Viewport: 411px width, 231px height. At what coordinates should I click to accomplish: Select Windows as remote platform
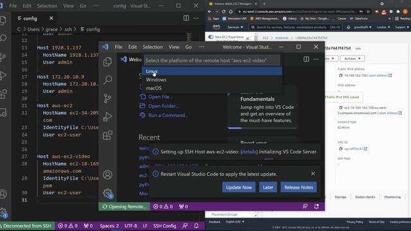pyautogui.click(x=212, y=80)
